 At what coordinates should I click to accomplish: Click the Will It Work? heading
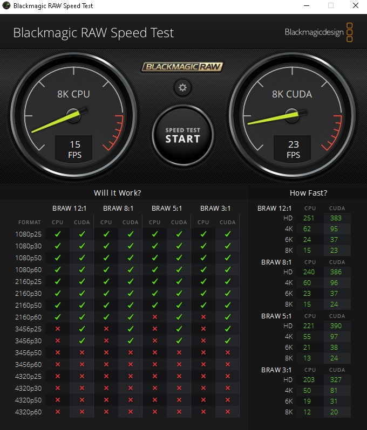pos(117,193)
